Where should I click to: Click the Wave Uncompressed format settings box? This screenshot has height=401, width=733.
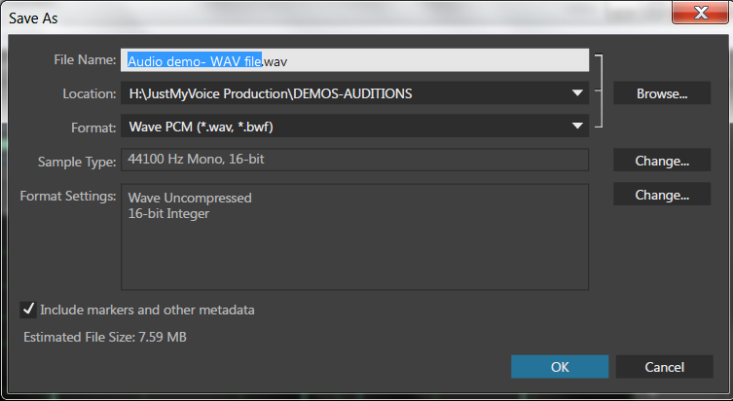pos(354,237)
